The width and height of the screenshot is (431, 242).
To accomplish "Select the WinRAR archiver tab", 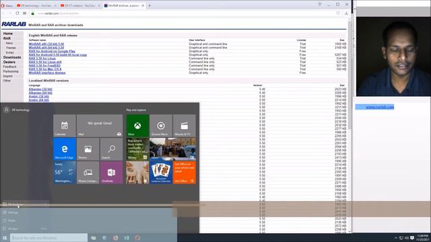I will (x=124, y=5).
